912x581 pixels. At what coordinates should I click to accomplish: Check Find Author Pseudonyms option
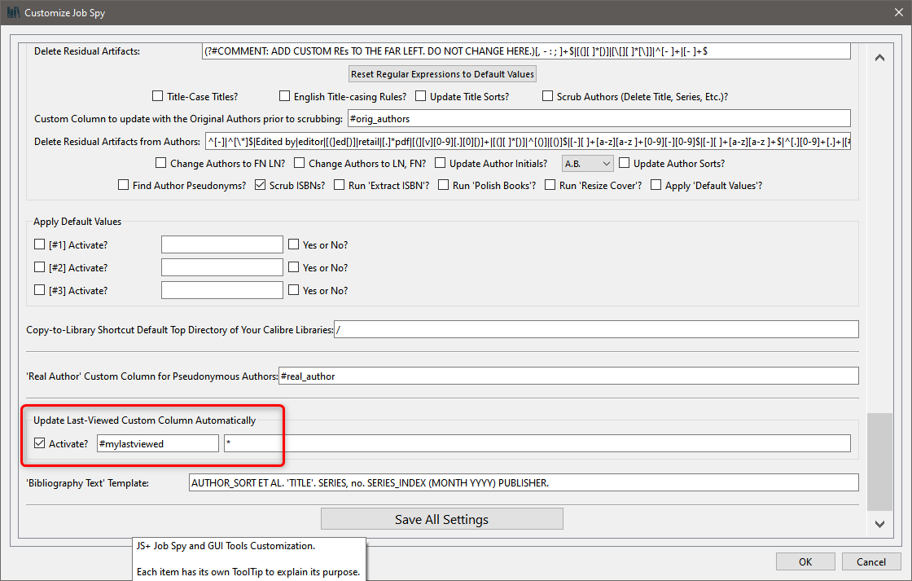click(123, 185)
